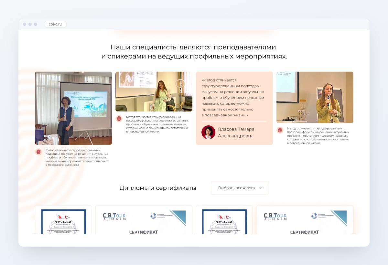Open the photo of the woman near the ring lamp

click(x=154, y=91)
